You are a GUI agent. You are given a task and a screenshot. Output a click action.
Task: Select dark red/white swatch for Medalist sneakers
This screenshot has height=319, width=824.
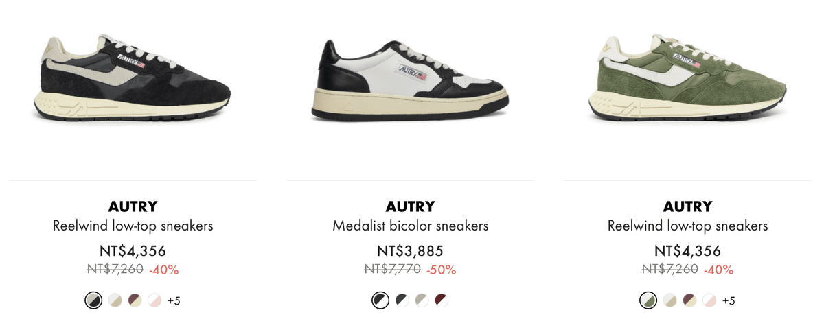pos(442,300)
